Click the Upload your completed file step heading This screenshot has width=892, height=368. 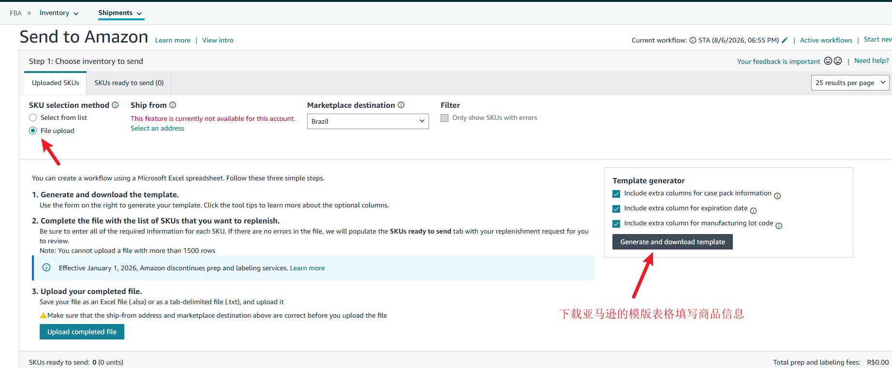pos(87,291)
